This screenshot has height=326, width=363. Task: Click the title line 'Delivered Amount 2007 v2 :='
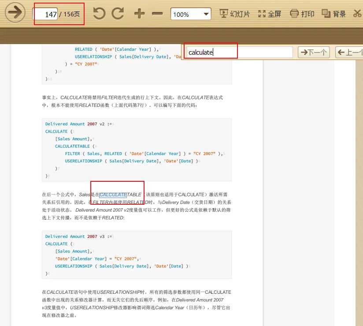tap(79, 124)
